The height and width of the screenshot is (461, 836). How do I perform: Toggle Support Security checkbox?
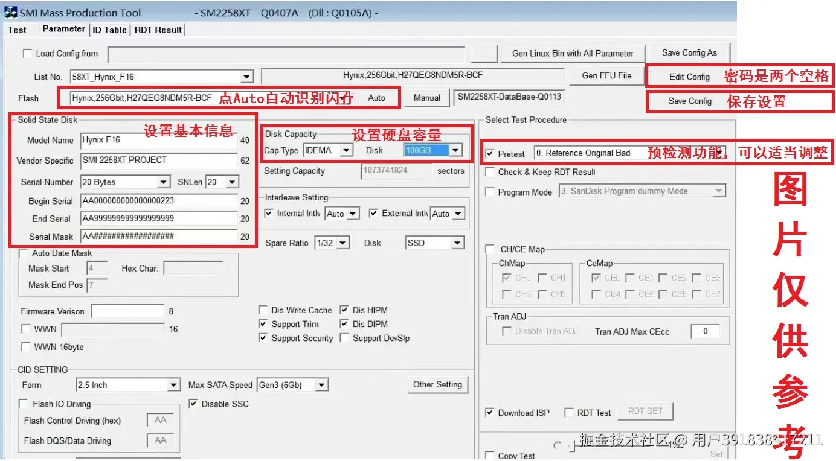pyautogui.click(x=263, y=338)
